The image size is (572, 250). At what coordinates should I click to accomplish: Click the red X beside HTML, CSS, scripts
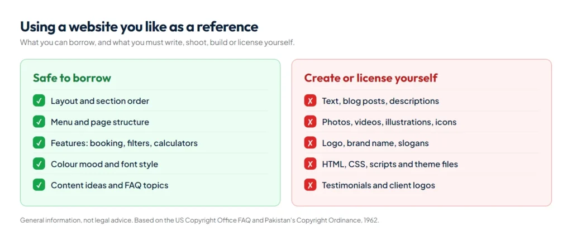pyautogui.click(x=310, y=164)
